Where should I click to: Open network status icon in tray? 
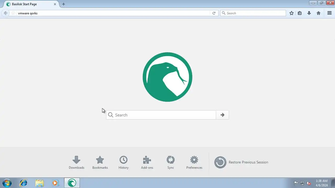pos(302,183)
